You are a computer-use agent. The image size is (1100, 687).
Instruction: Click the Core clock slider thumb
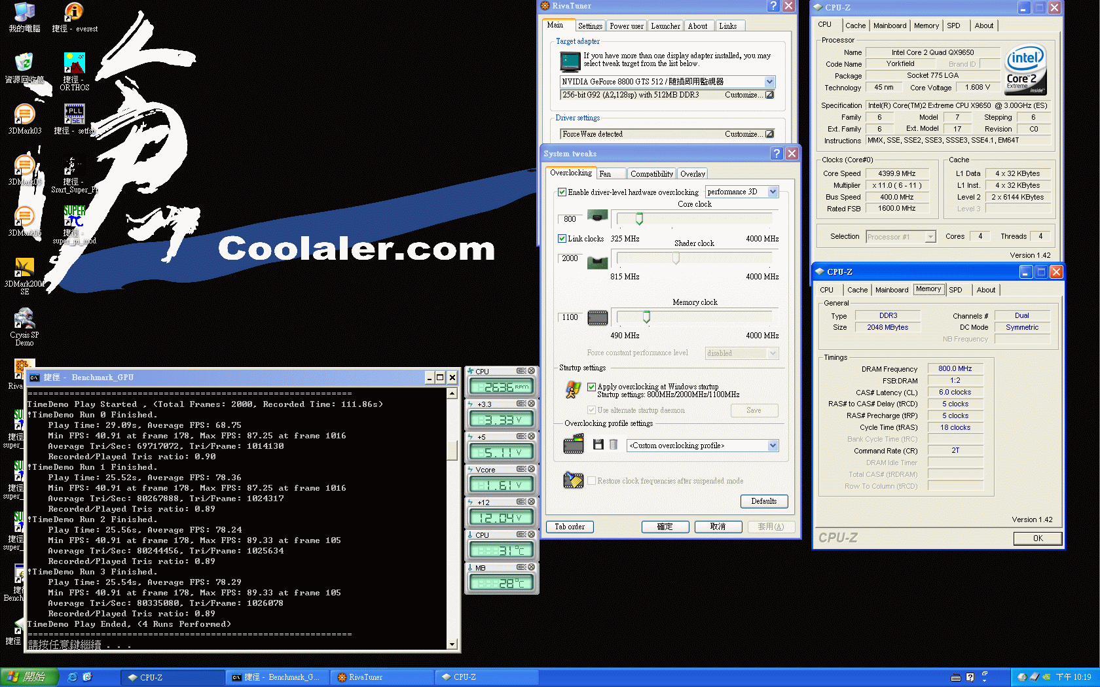(639, 219)
